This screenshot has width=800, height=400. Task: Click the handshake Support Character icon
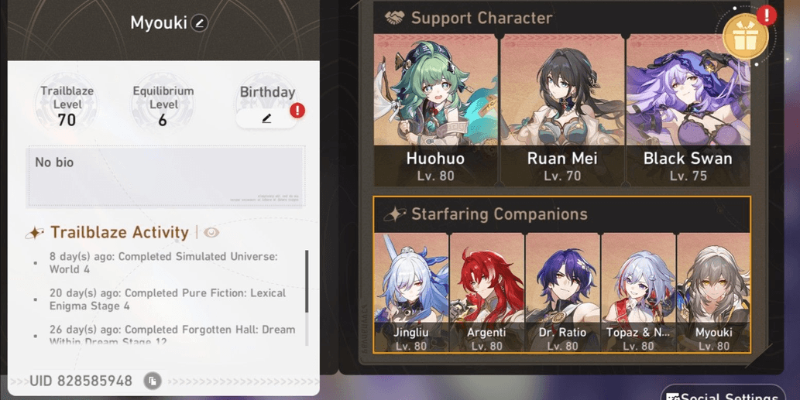[x=394, y=19]
